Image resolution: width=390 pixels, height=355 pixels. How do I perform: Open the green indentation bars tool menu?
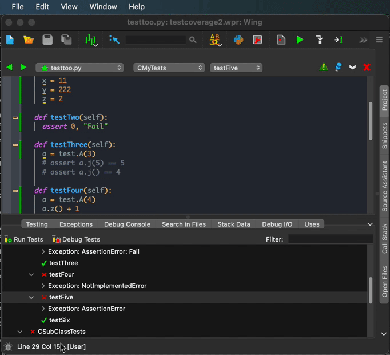point(91,40)
